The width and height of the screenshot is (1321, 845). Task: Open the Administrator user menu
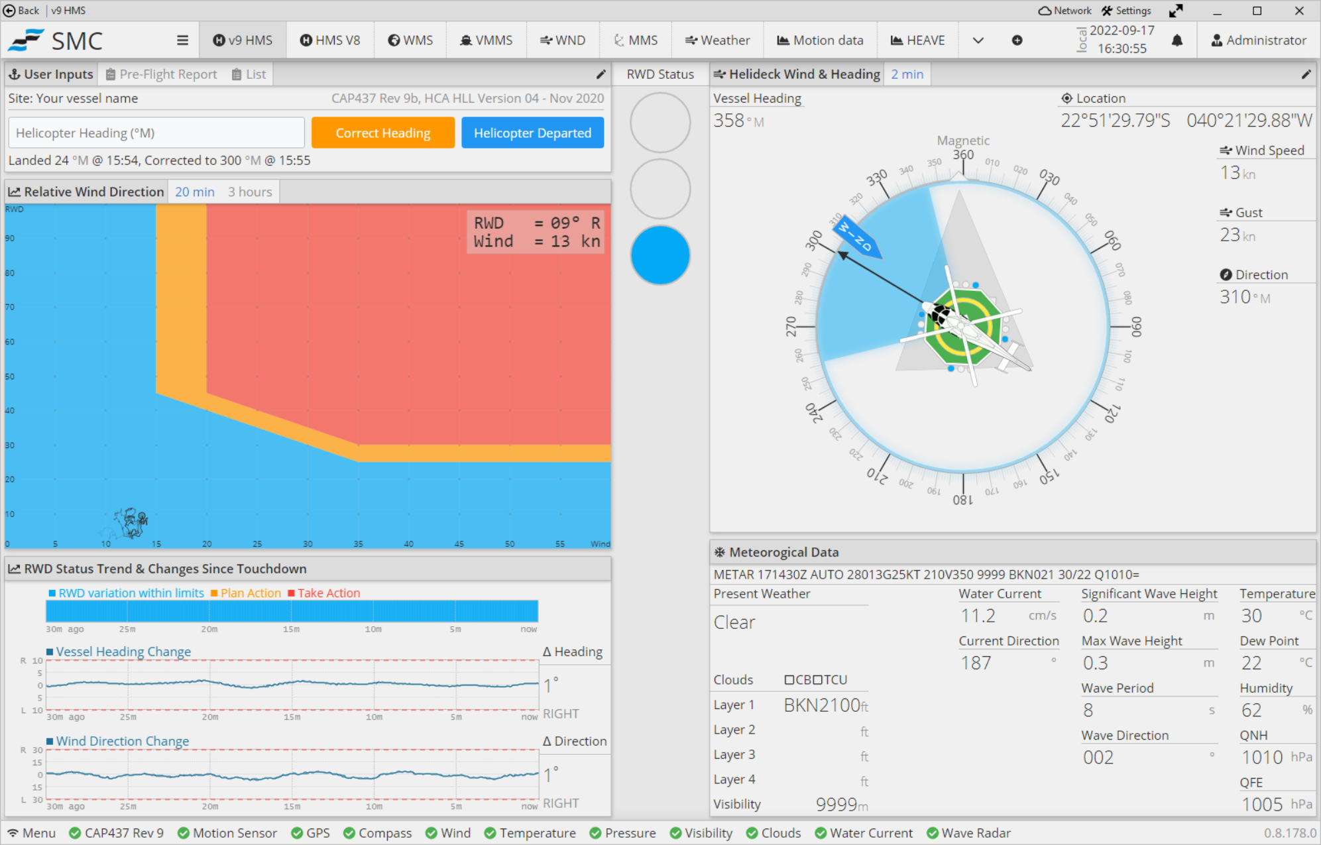point(1259,40)
